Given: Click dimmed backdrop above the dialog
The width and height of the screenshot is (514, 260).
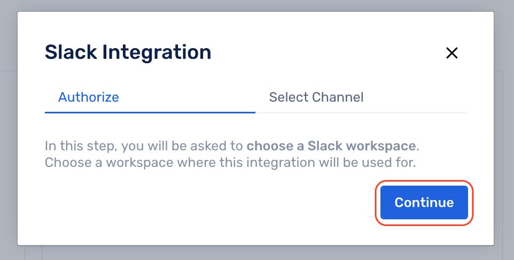Looking at the screenshot, I should (x=256, y=5).
